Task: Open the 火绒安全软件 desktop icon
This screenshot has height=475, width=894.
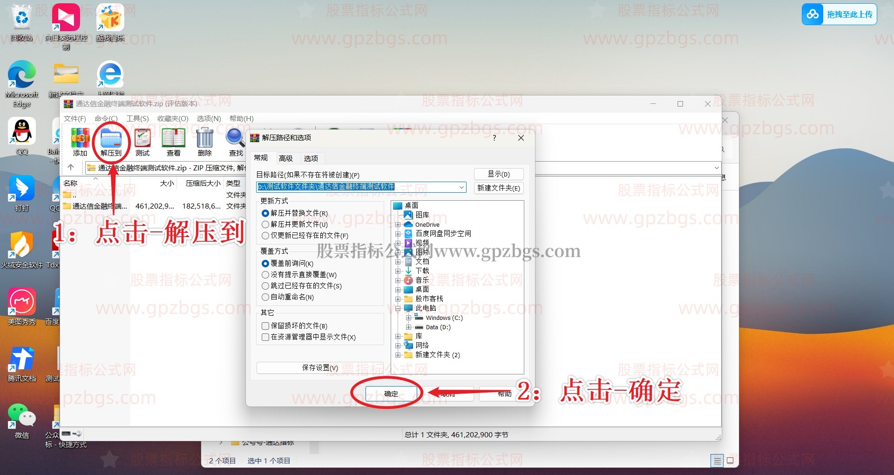Action: pyautogui.click(x=21, y=250)
